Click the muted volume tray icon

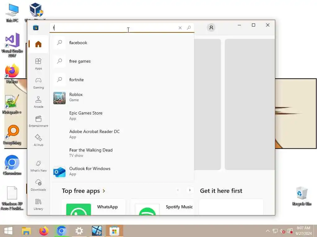282,231
